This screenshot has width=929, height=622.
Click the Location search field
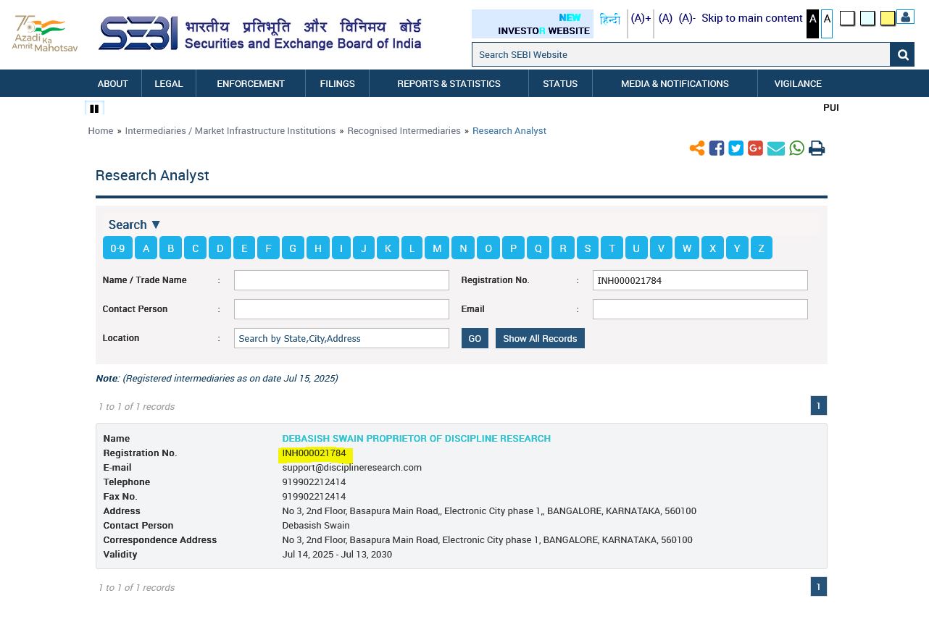pyautogui.click(x=341, y=338)
